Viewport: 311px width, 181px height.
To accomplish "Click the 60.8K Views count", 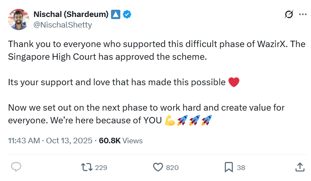I will tap(121, 141).
